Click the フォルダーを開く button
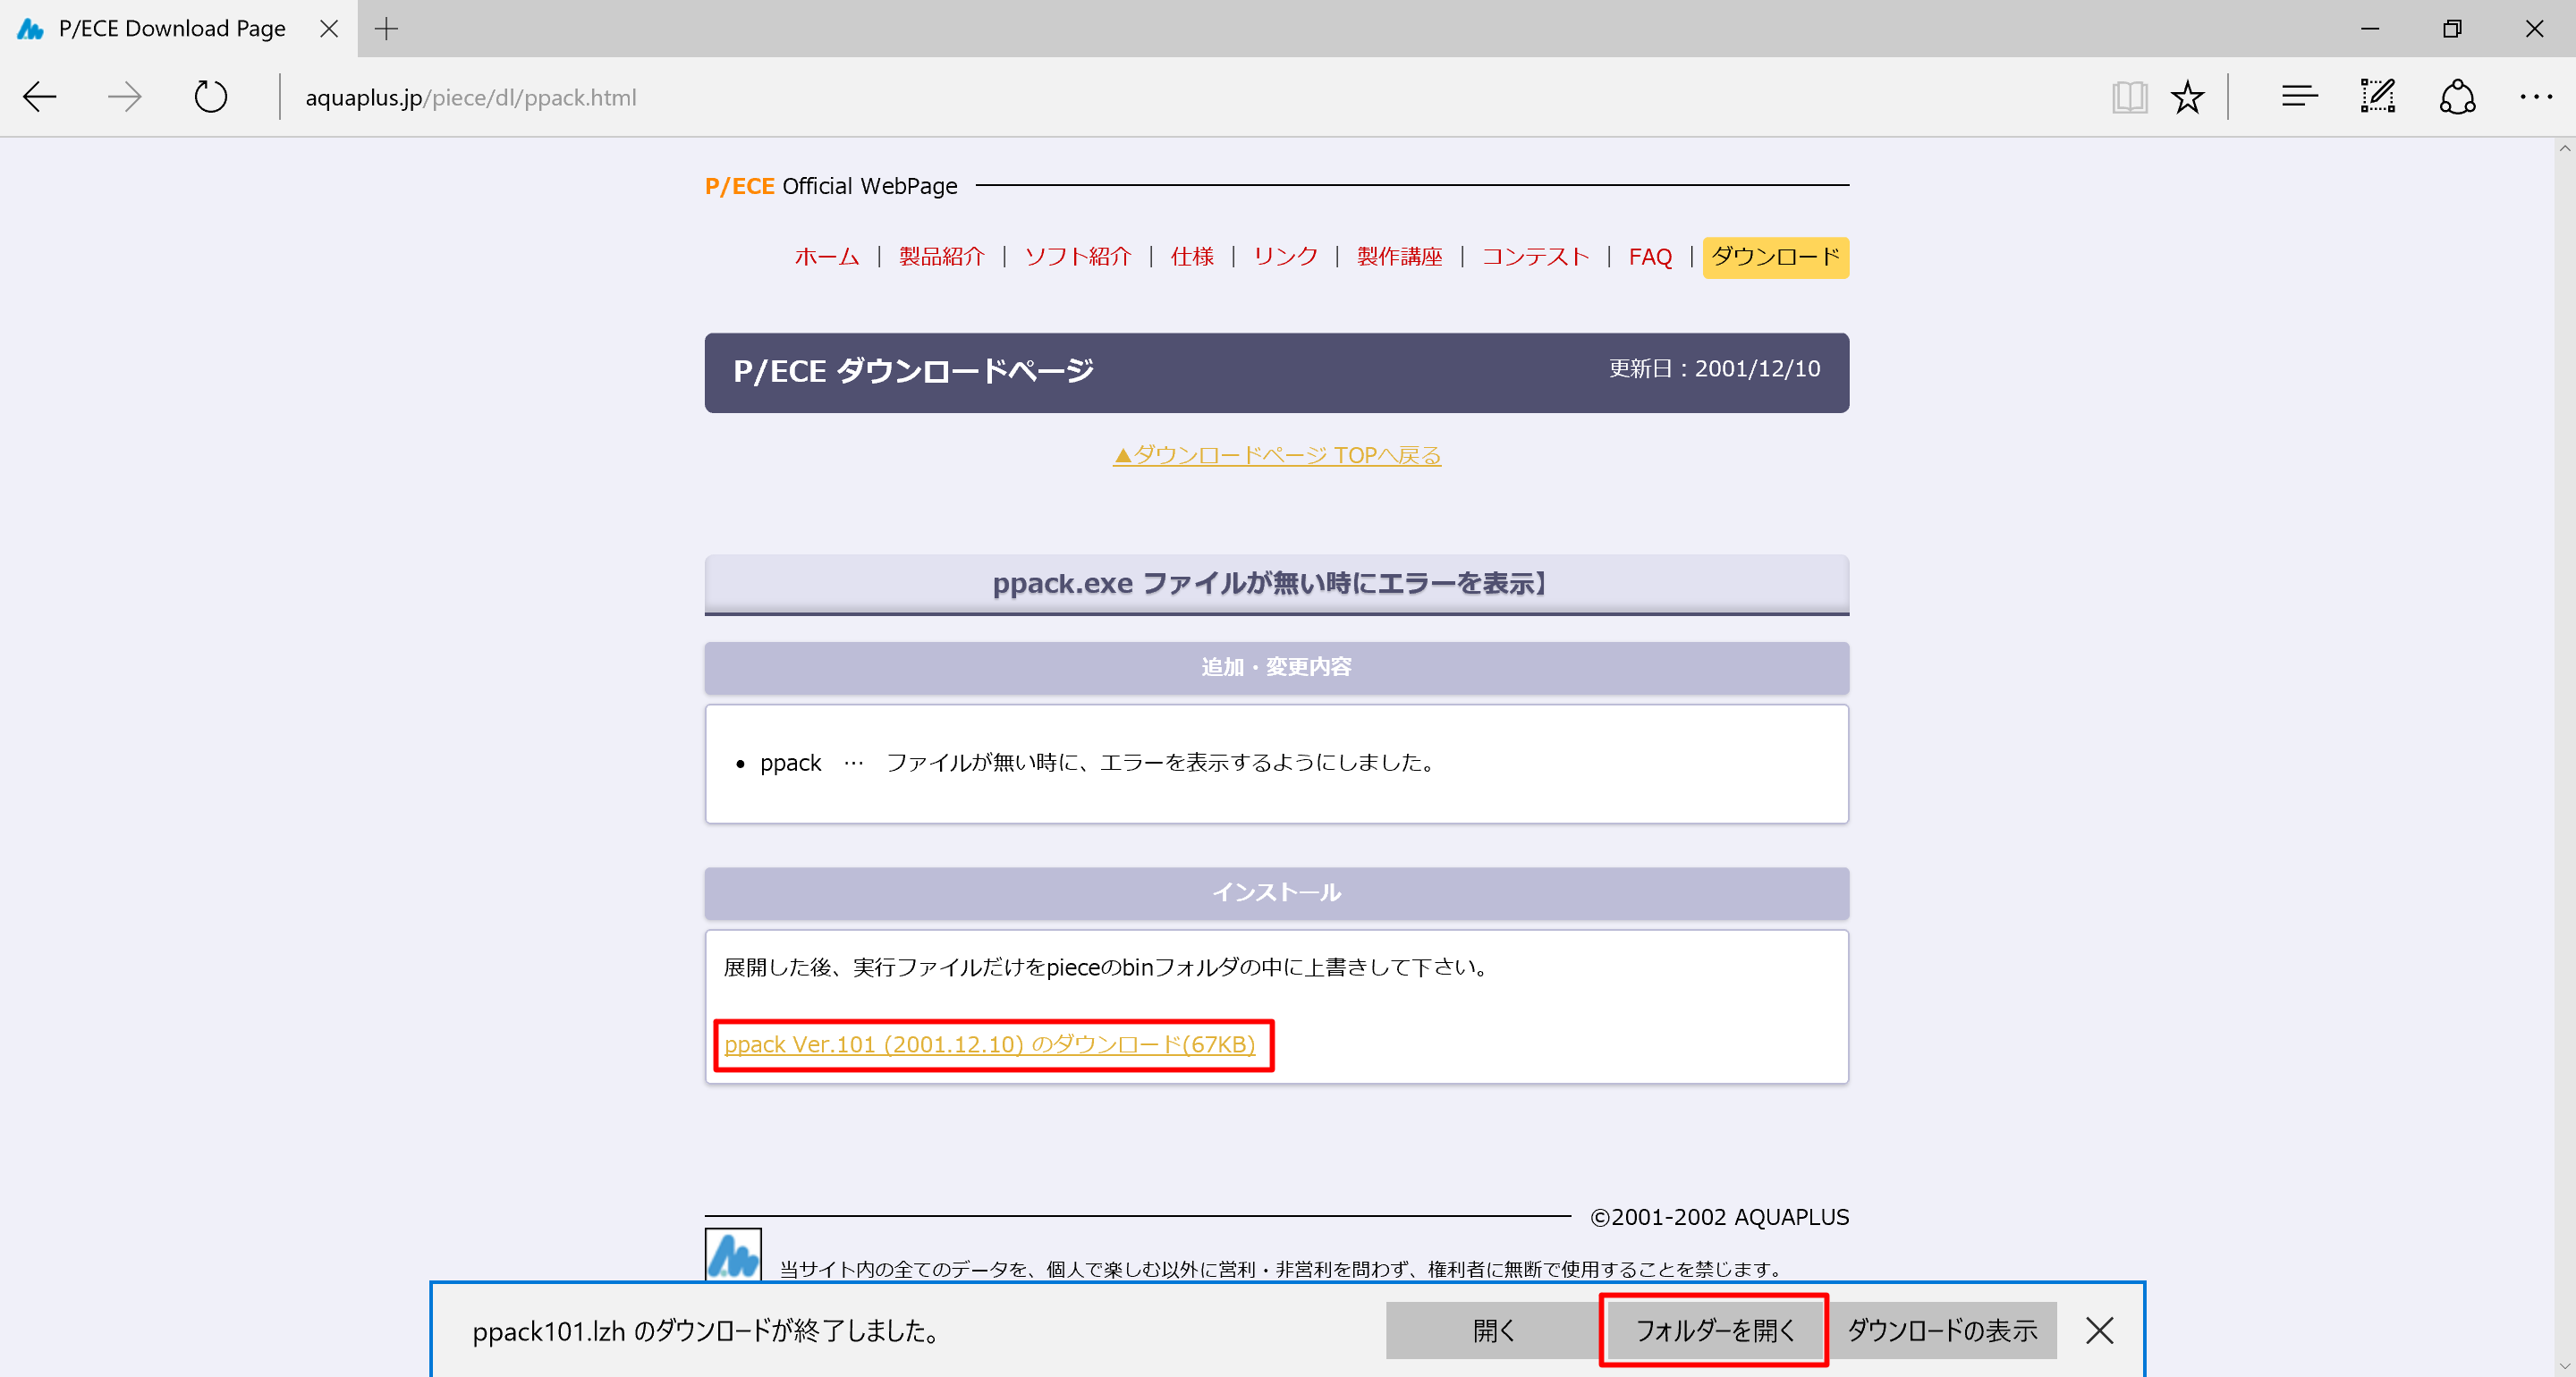Viewport: 2576px width, 1377px height. (1714, 1330)
